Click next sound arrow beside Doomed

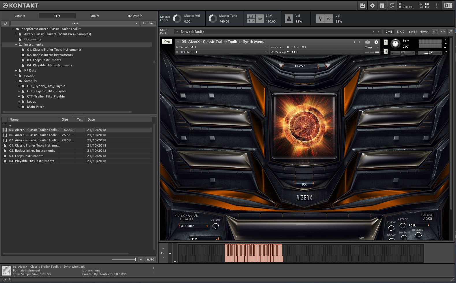point(327,66)
